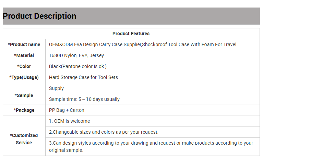Select the Black(Pantone color is ok) text
This screenshot has height=159, width=323.
pyautogui.click(x=77, y=66)
